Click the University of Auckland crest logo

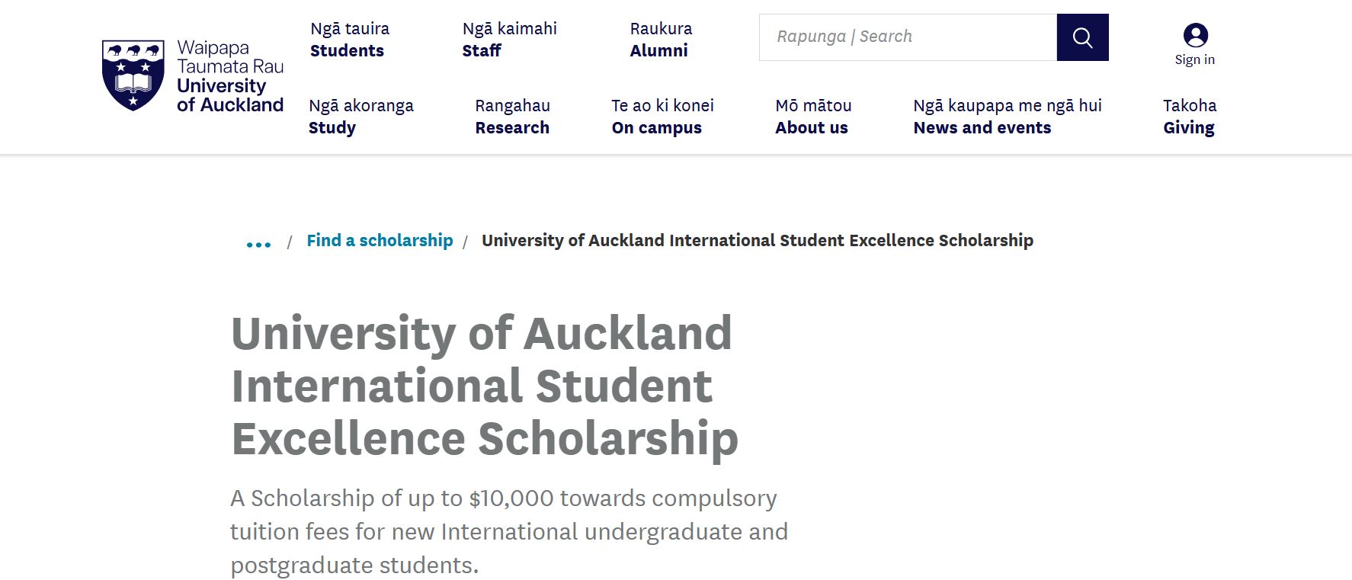133,75
